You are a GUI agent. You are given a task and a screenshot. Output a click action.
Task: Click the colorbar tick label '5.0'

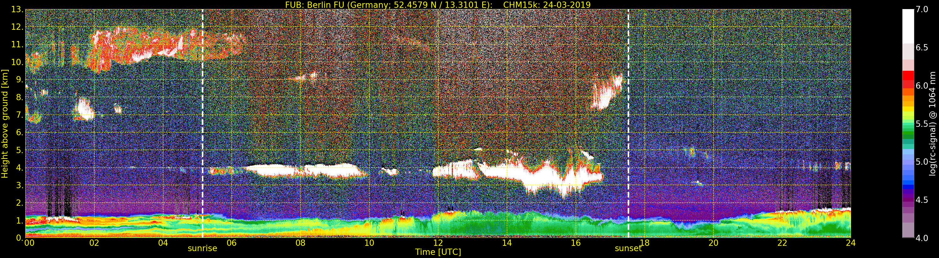[922, 162]
